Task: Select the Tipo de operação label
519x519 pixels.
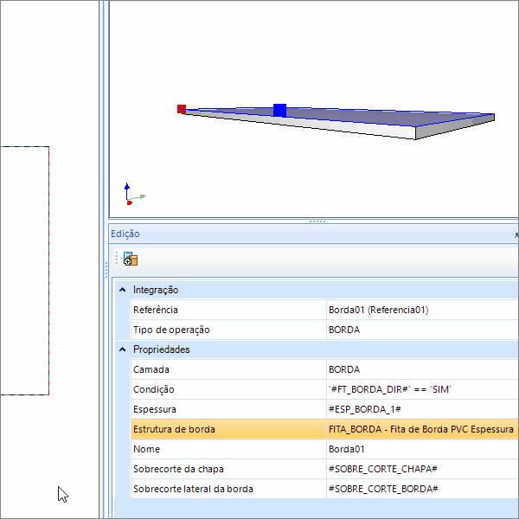Action: 171,330
